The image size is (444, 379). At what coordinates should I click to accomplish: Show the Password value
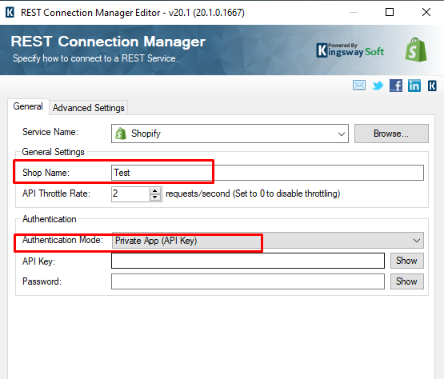coord(406,281)
